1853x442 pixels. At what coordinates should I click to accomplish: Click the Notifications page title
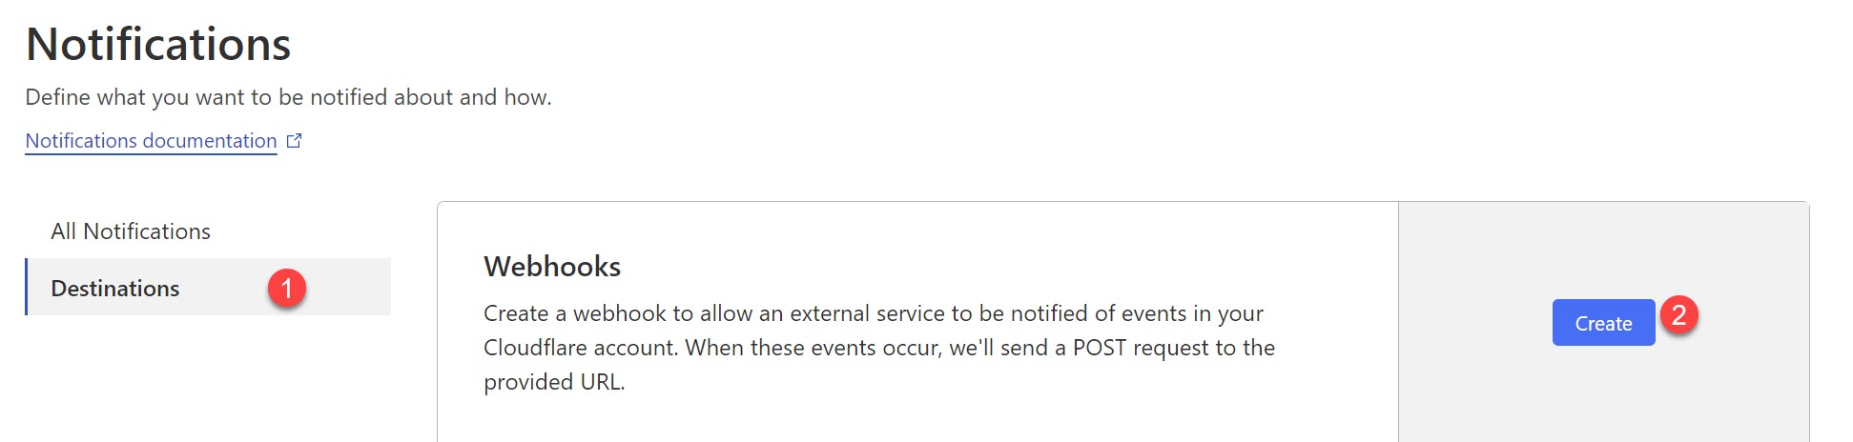pos(158,45)
